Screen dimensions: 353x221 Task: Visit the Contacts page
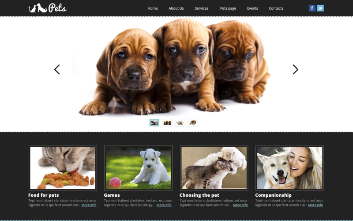click(276, 8)
